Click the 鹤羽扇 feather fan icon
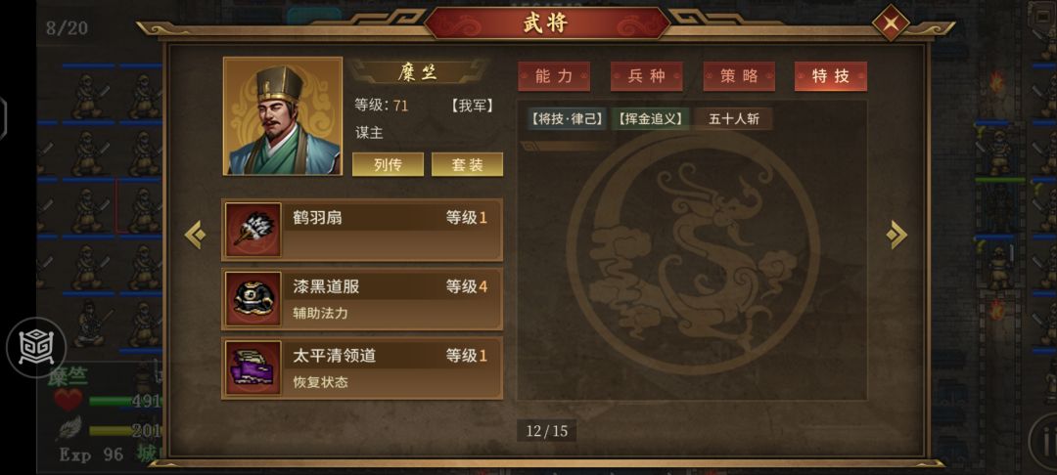The width and height of the screenshot is (1057, 475). (x=253, y=230)
